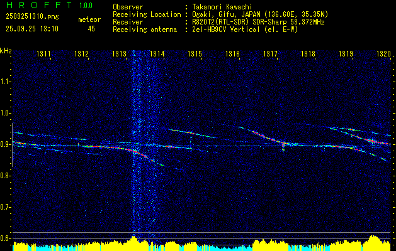This screenshot has width=396, height=251.
Task: Click time marker 1319 on the time axis
Action: (x=346, y=53)
